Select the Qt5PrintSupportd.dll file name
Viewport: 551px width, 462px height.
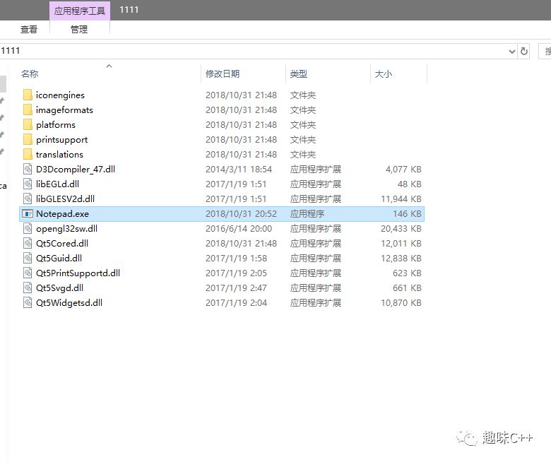[x=78, y=273]
